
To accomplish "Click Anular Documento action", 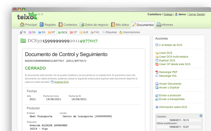I will pyautogui.click(x=170, y=84).
